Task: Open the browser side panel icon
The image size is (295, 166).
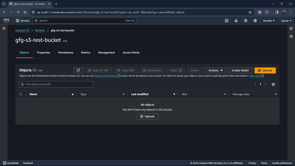Action: click(x=277, y=12)
